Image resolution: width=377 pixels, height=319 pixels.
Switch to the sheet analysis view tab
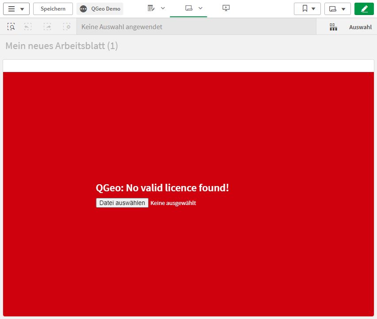click(189, 8)
